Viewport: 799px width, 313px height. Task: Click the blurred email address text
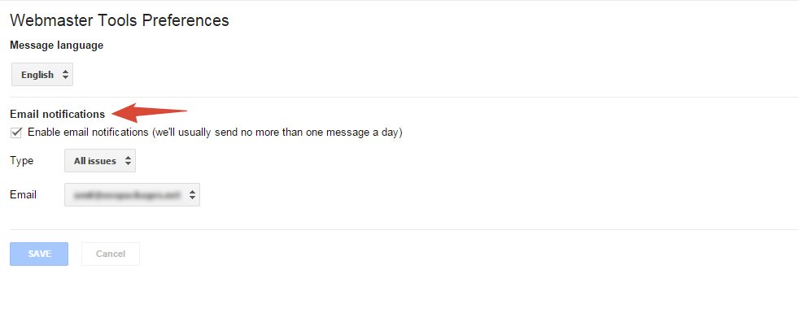click(x=128, y=194)
